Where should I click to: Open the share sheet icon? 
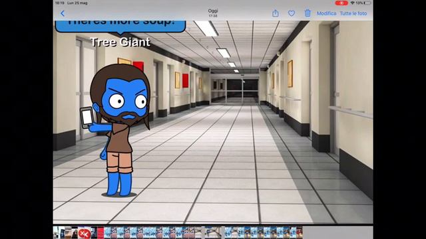275,13
